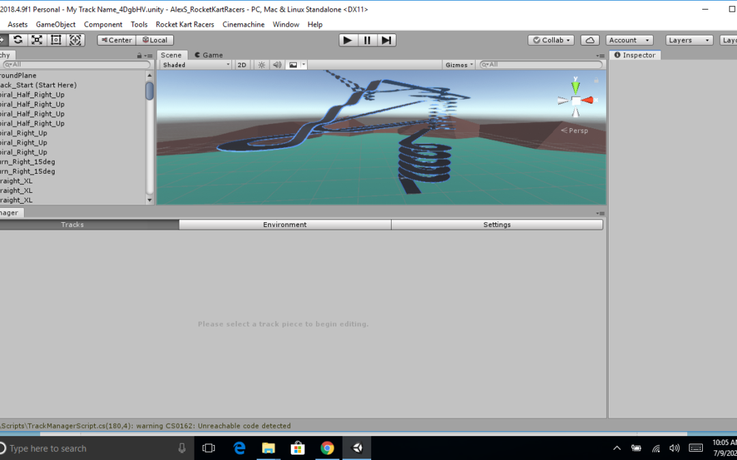This screenshot has height=460, width=737.
Task: Open the Collab dropdown
Action: pyautogui.click(x=551, y=40)
